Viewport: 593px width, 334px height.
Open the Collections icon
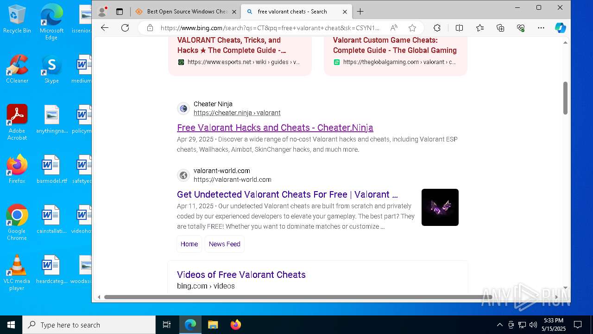point(500,28)
